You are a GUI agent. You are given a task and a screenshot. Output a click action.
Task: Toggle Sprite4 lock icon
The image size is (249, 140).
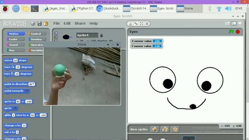[x=102, y=35]
